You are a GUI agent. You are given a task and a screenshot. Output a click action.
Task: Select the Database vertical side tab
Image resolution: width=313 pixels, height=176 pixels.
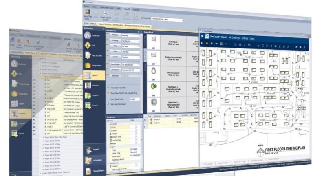click(x=145, y=68)
